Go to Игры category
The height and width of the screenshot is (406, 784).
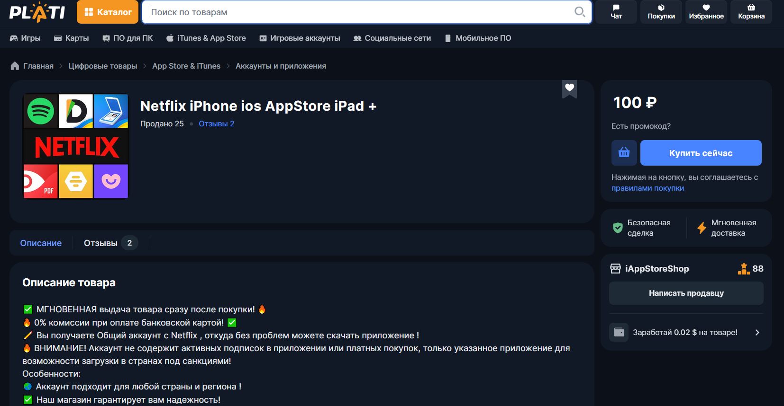tap(25, 38)
